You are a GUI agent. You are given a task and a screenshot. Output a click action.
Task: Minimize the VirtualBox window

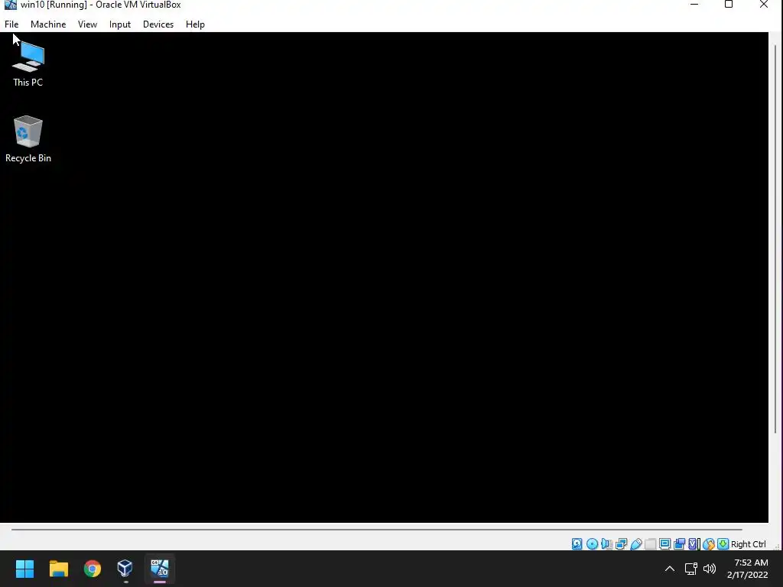pos(694,5)
